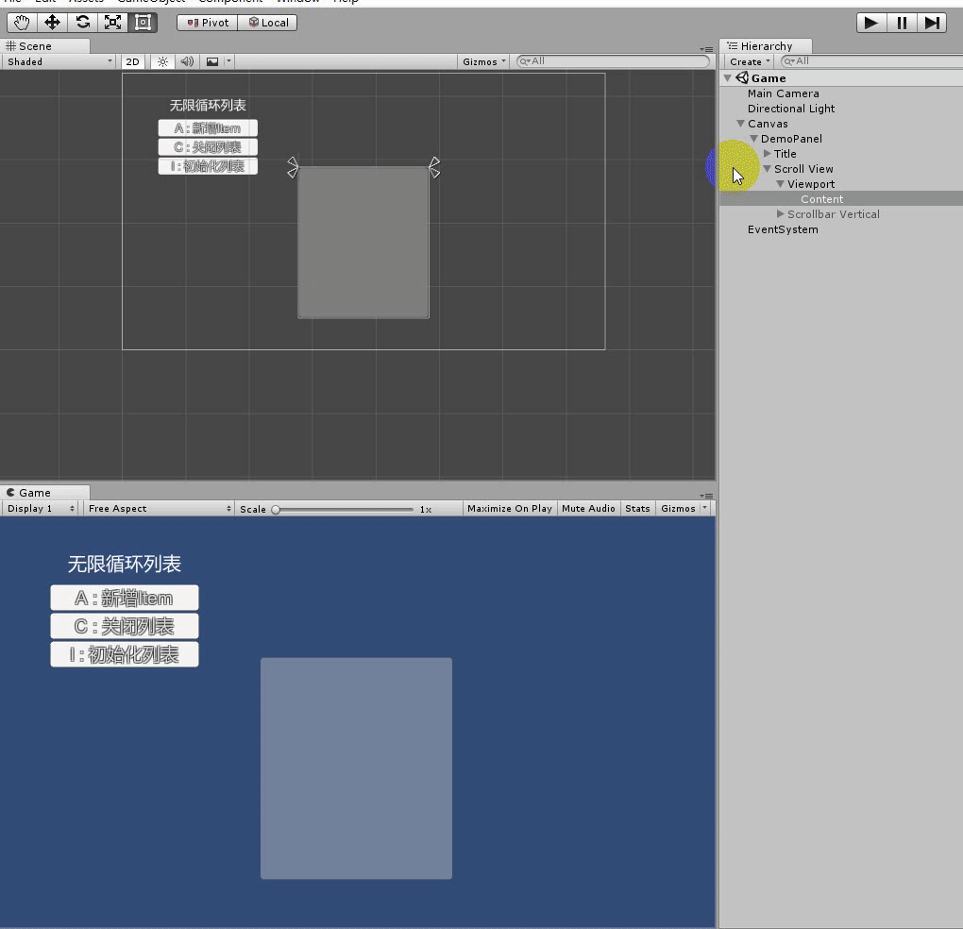Image resolution: width=963 pixels, height=929 pixels.
Task: Toggle Stats overlay in Game view
Action: pos(637,509)
